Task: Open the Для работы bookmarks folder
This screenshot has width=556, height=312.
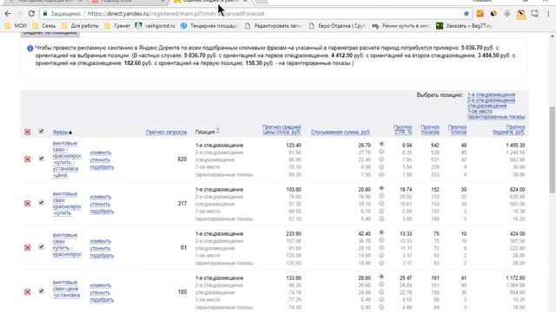Action: (x=80, y=26)
